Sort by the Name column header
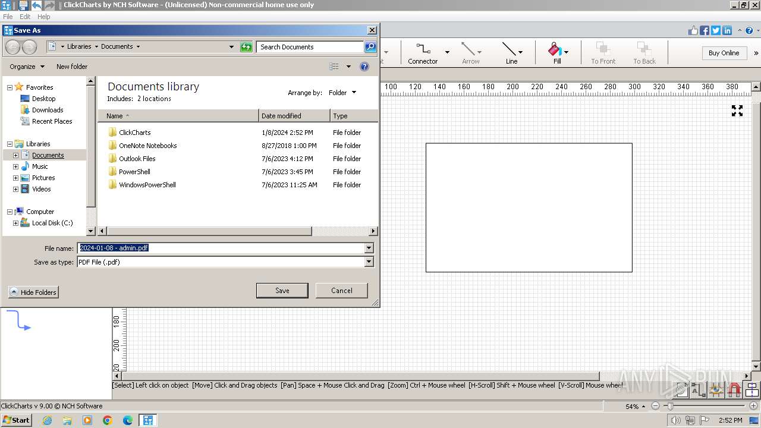 coord(178,116)
